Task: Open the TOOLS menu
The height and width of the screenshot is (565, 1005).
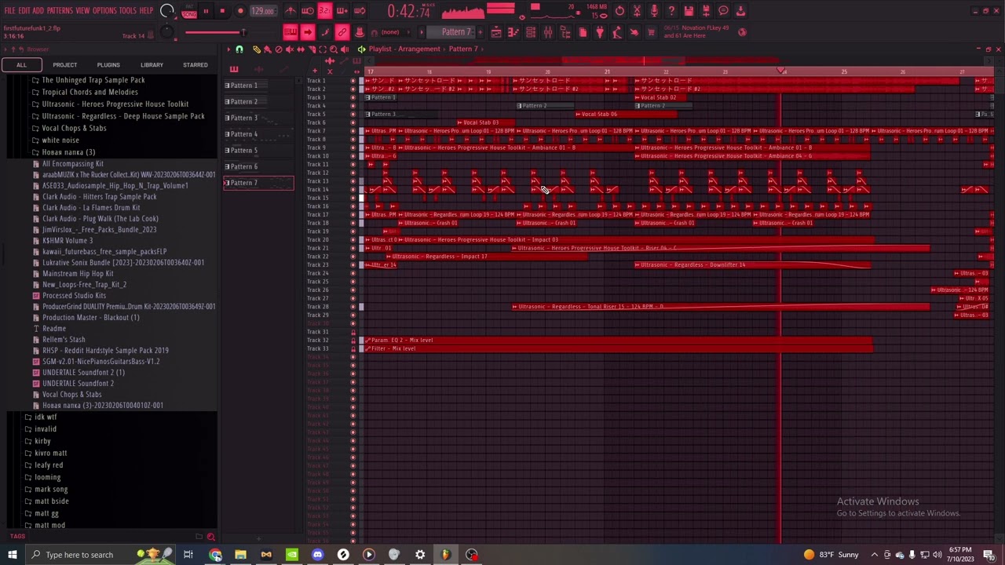Action: (128, 11)
